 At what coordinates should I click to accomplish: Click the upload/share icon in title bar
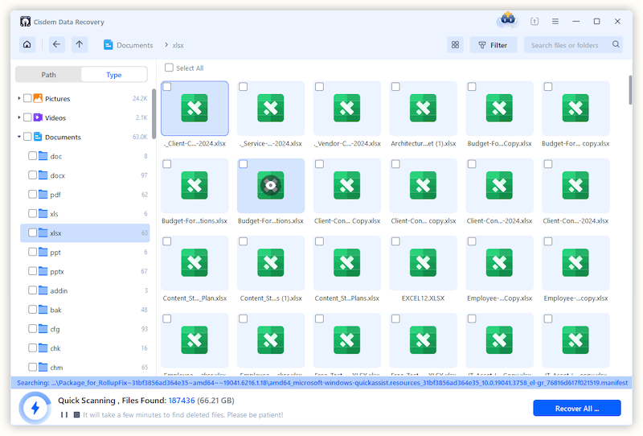(534, 22)
